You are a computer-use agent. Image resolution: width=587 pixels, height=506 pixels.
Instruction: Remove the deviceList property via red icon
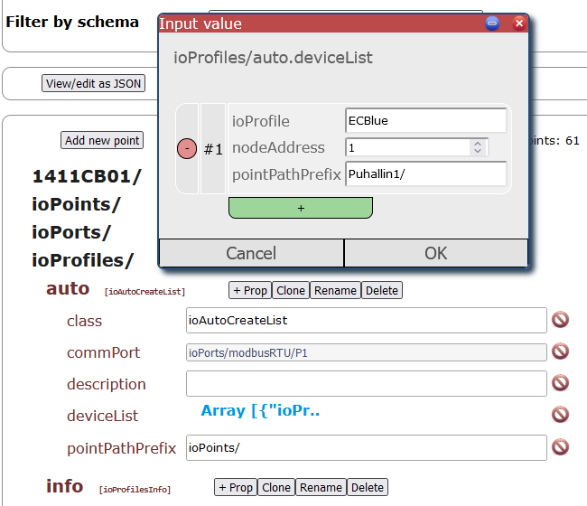[560, 415]
